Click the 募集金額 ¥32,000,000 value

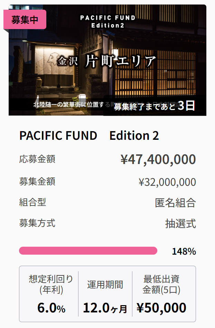167,182
